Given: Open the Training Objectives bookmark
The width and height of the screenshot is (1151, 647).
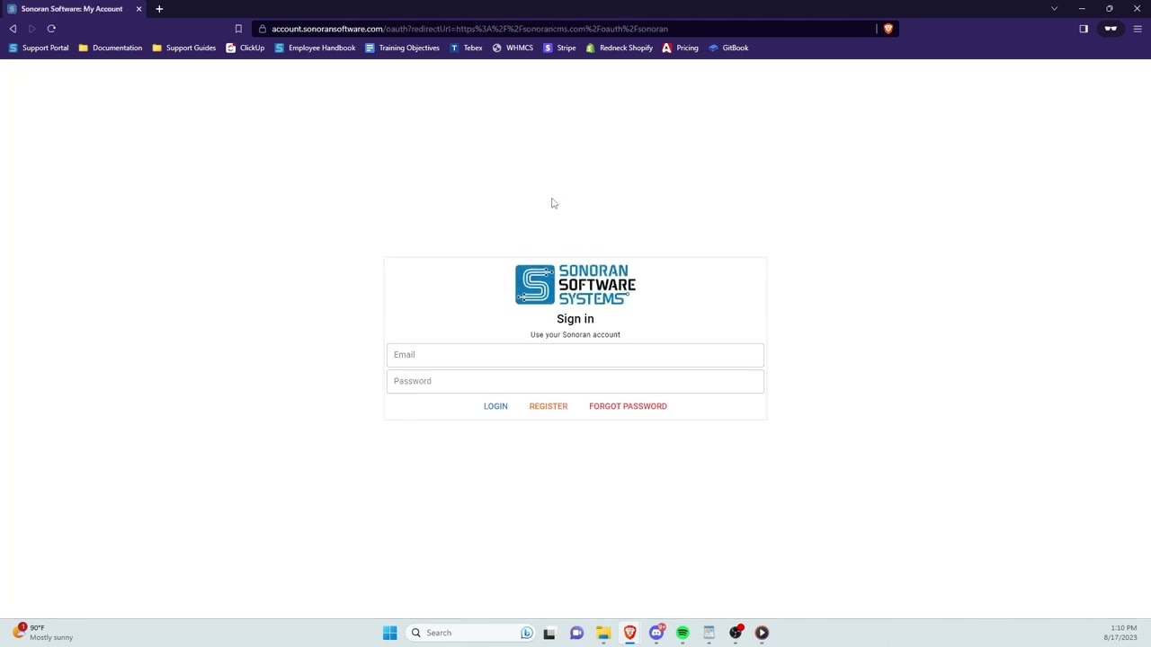Looking at the screenshot, I should pyautogui.click(x=402, y=48).
